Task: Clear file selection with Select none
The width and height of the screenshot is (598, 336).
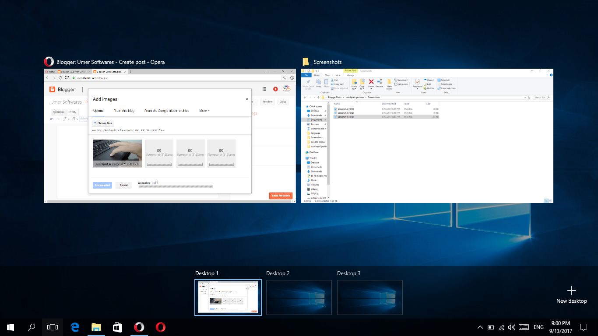Action: click(x=445, y=84)
